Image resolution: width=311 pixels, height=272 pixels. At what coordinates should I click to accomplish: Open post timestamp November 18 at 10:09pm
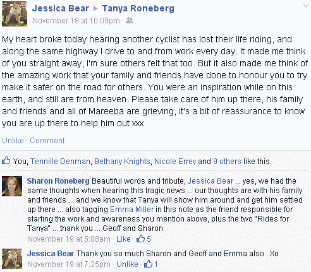(76, 21)
